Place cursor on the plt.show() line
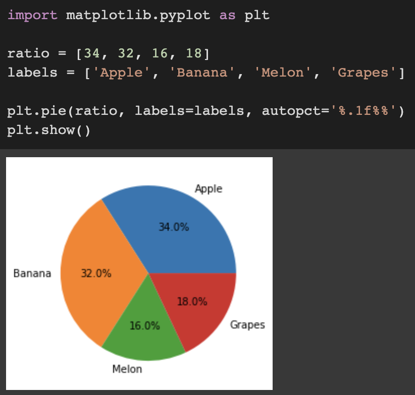This screenshot has height=395, width=415. click(48, 130)
